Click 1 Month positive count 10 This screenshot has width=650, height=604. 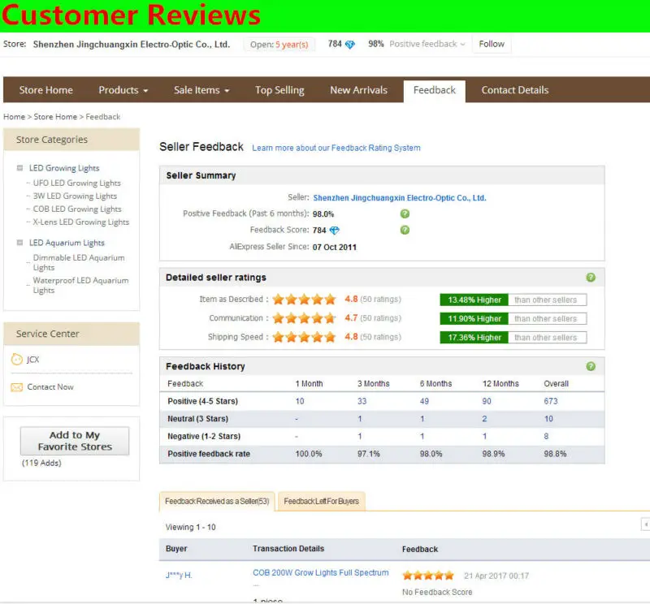(300, 401)
